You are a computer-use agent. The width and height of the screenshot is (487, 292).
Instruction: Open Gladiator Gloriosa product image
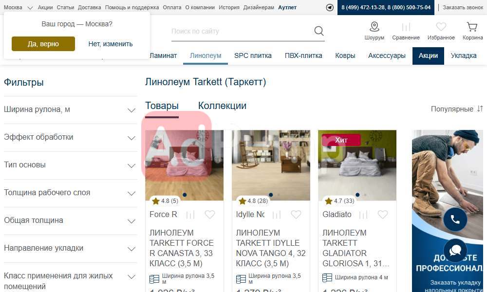point(357,165)
